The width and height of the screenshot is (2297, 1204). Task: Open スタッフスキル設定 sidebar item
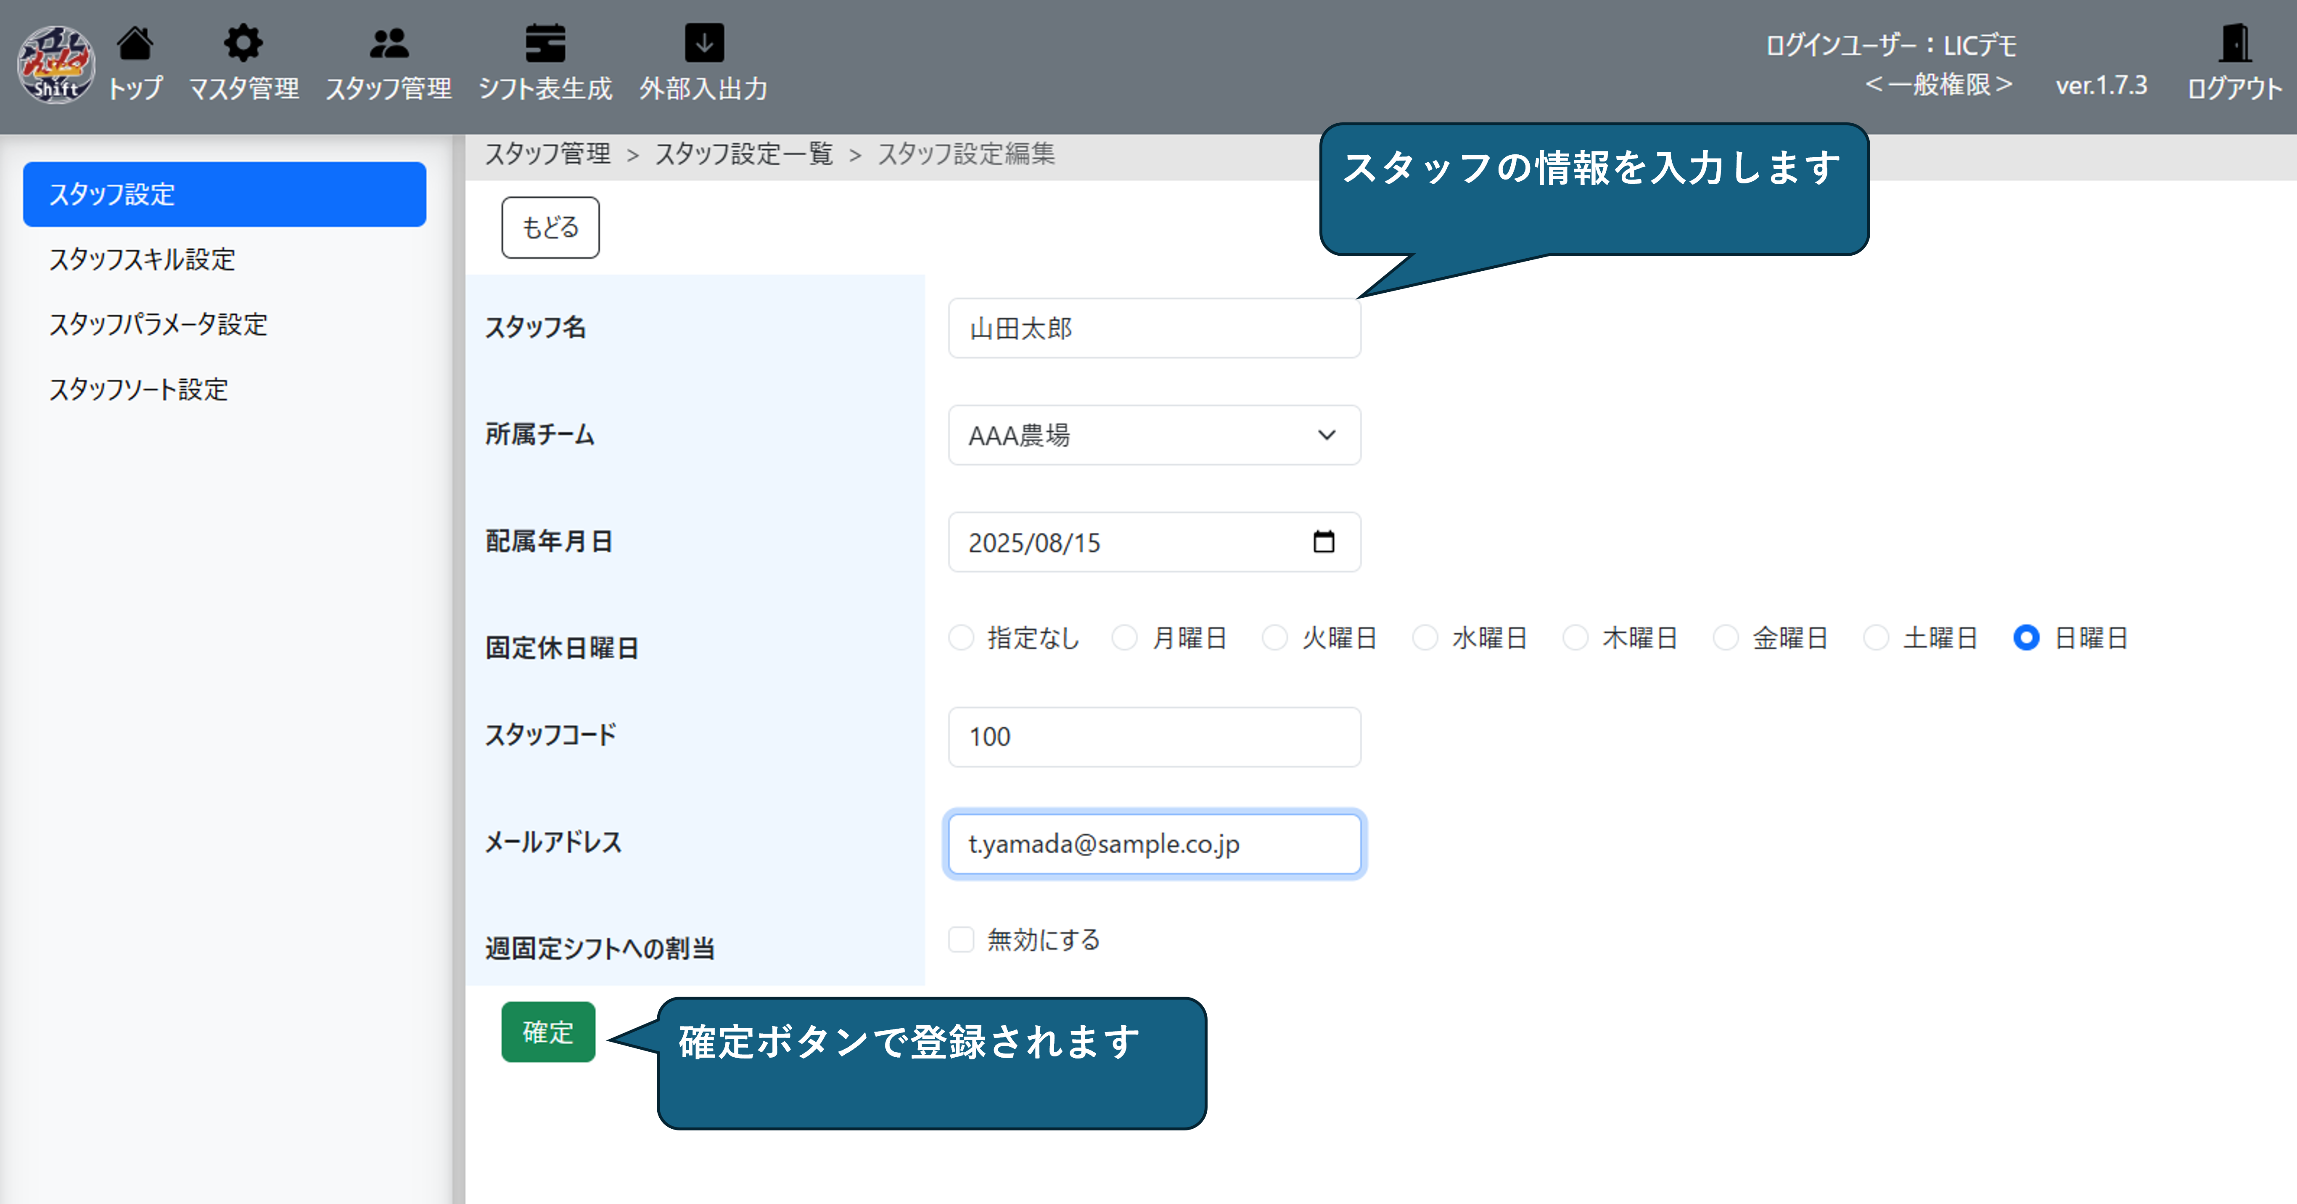pyautogui.click(x=143, y=259)
